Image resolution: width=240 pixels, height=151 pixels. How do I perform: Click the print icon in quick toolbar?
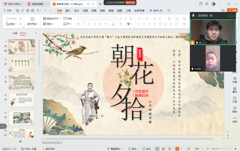pos(27,10)
